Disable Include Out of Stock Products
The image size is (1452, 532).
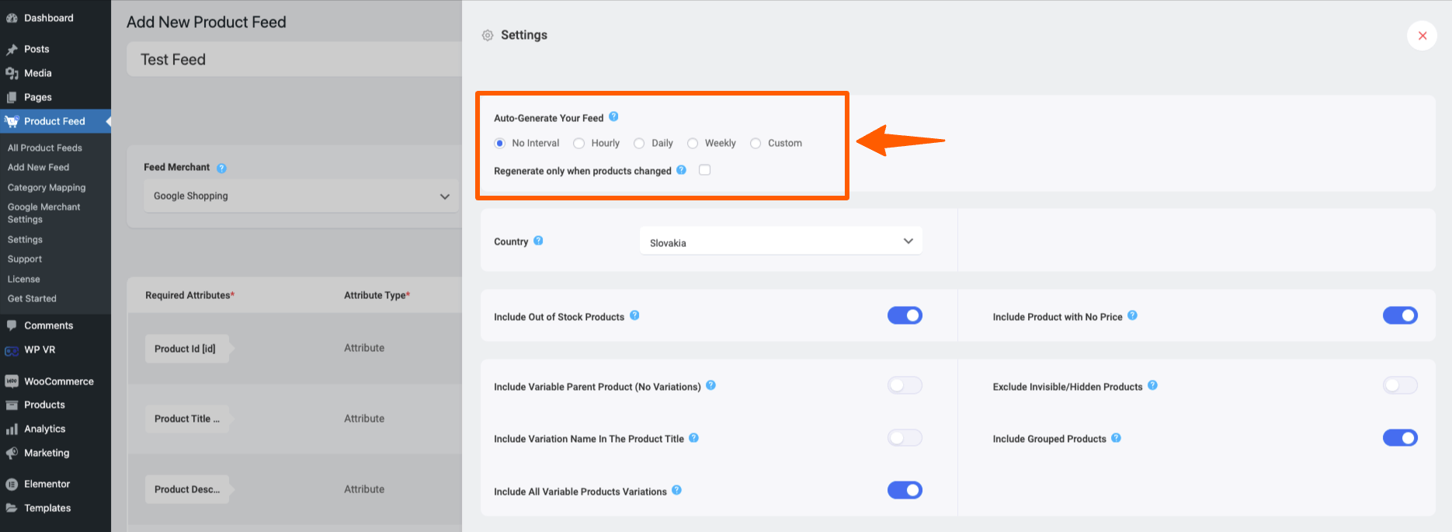(x=905, y=315)
